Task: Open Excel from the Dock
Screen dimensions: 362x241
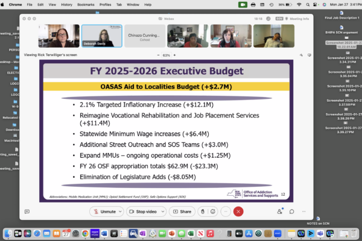Action: 191,234
